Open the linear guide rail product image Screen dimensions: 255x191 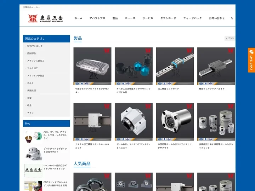[x=175, y=66]
